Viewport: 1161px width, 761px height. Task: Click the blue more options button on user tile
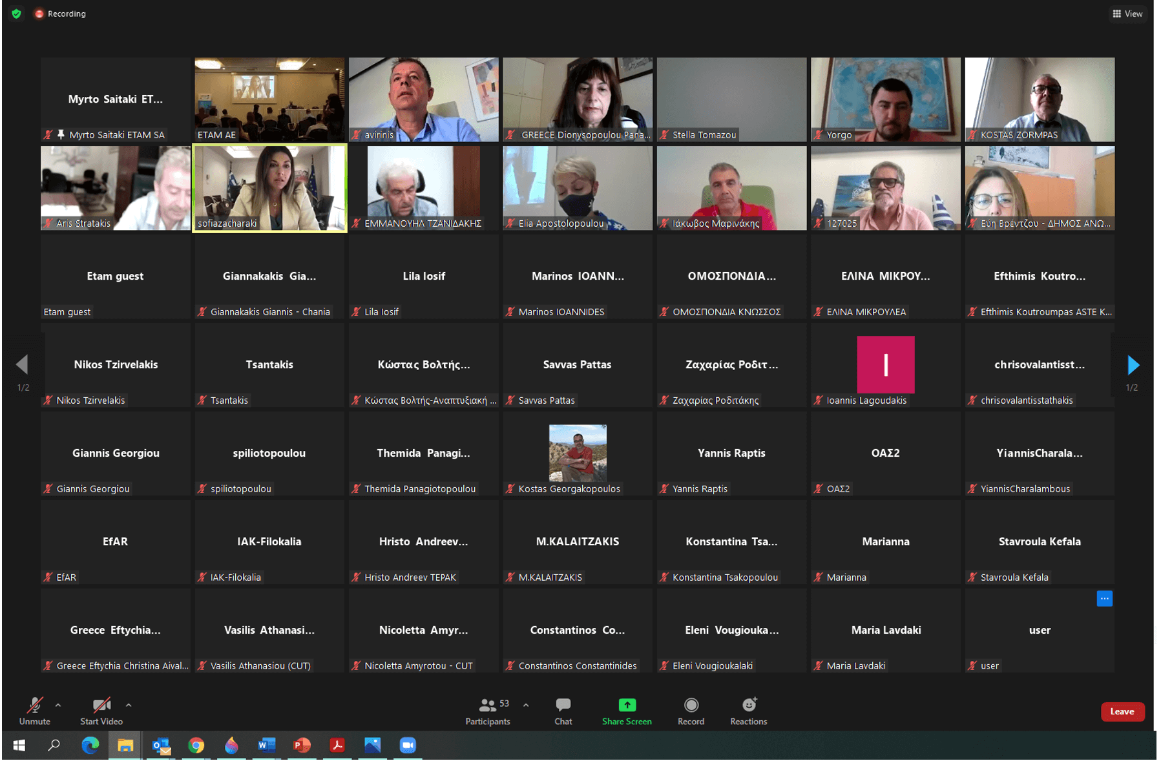(1105, 599)
